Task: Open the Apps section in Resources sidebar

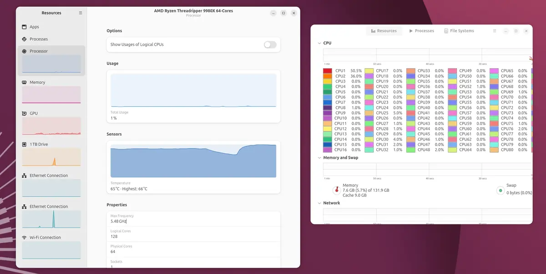Action: click(x=51, y=27)
